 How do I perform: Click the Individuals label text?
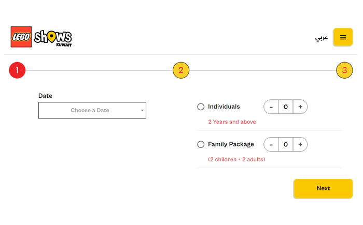click(224, 107)
